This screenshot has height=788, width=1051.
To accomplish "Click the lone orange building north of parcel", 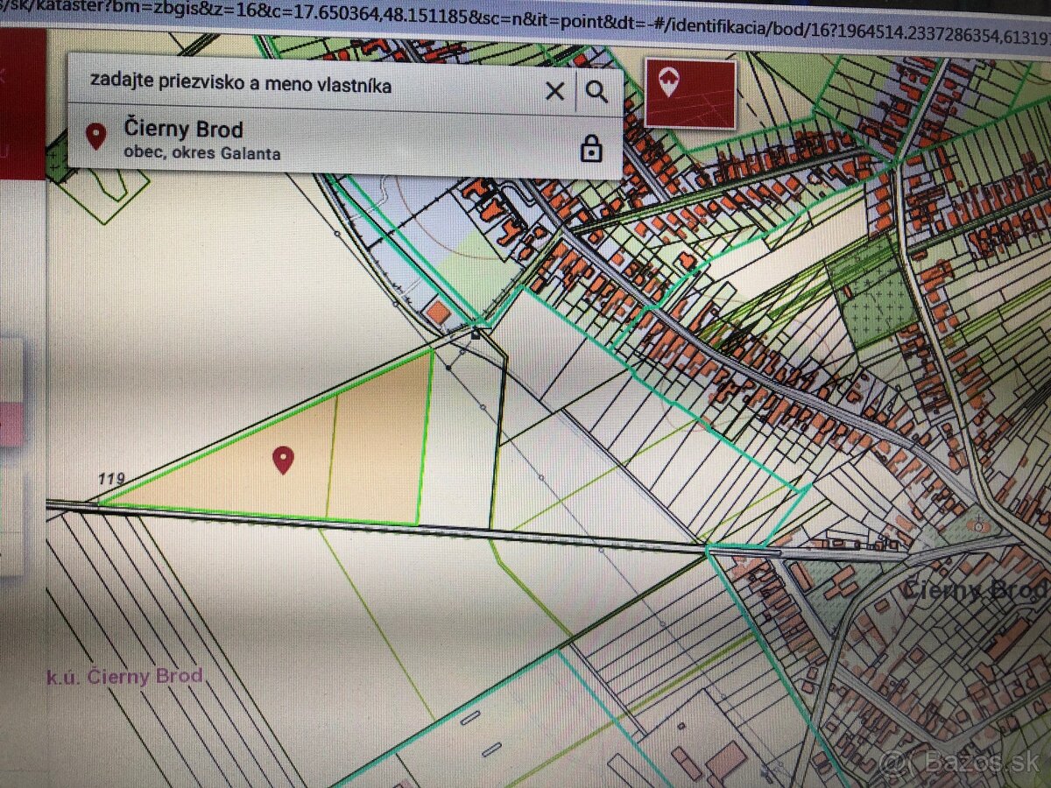I will click(438, 313).
